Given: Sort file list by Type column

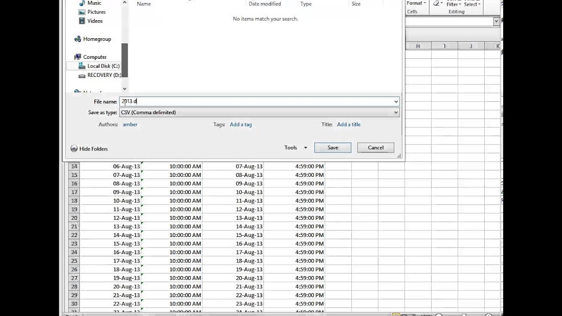Looking at the screenshot, I should pos(306,4).
